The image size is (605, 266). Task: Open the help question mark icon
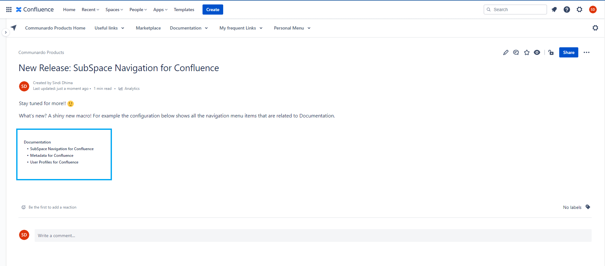(567, 10)
